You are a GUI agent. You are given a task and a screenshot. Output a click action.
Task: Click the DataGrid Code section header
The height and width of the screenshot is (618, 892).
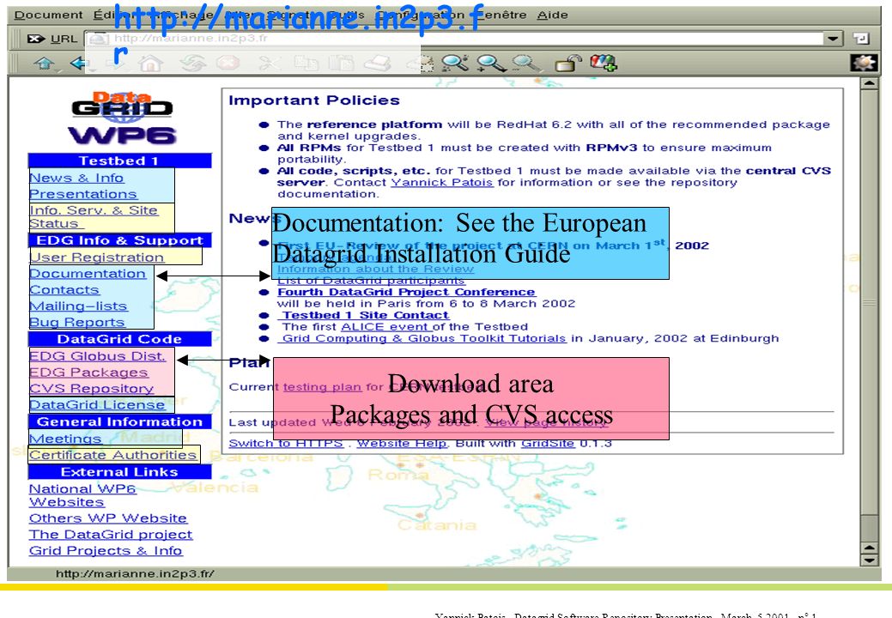(x=119, y=339)
